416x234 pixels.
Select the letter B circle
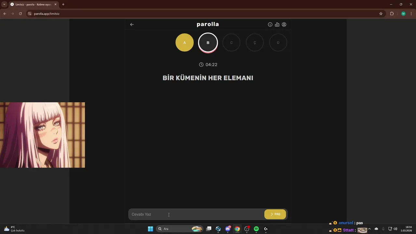tap(208, 43)
